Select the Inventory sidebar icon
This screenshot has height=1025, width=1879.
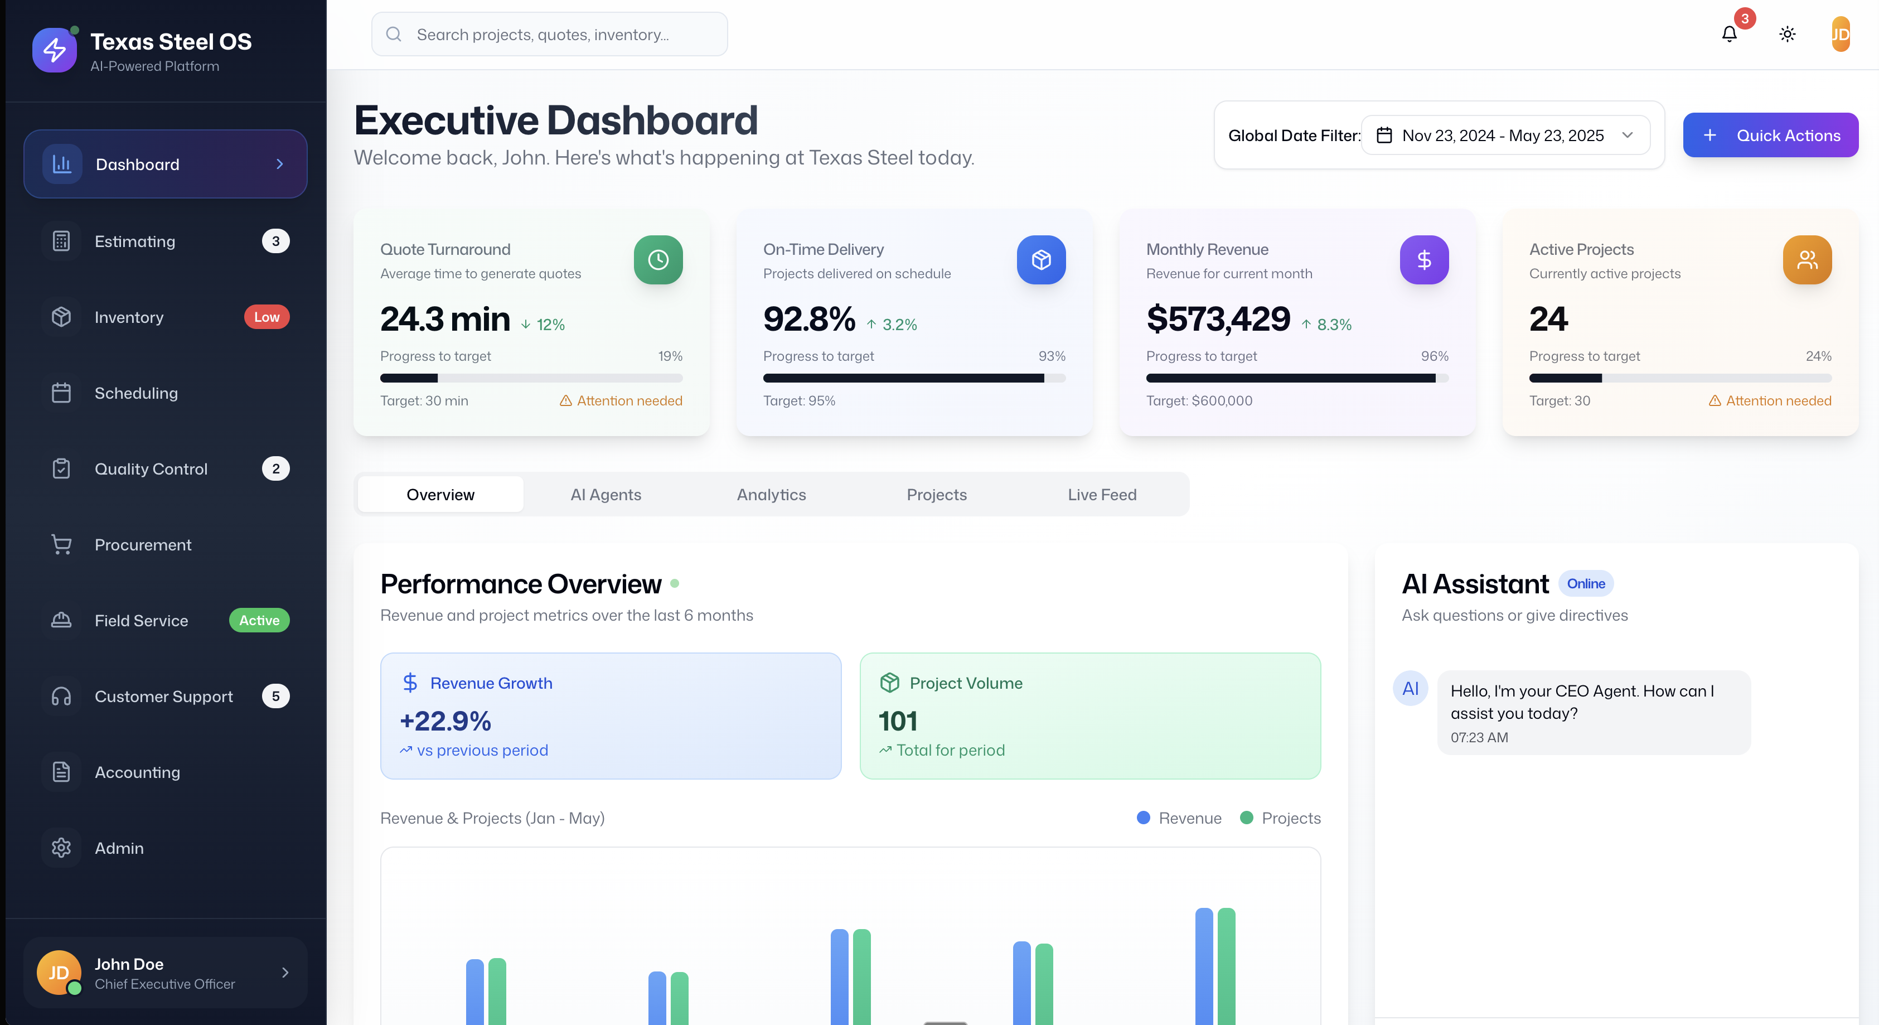pos(61,317)
